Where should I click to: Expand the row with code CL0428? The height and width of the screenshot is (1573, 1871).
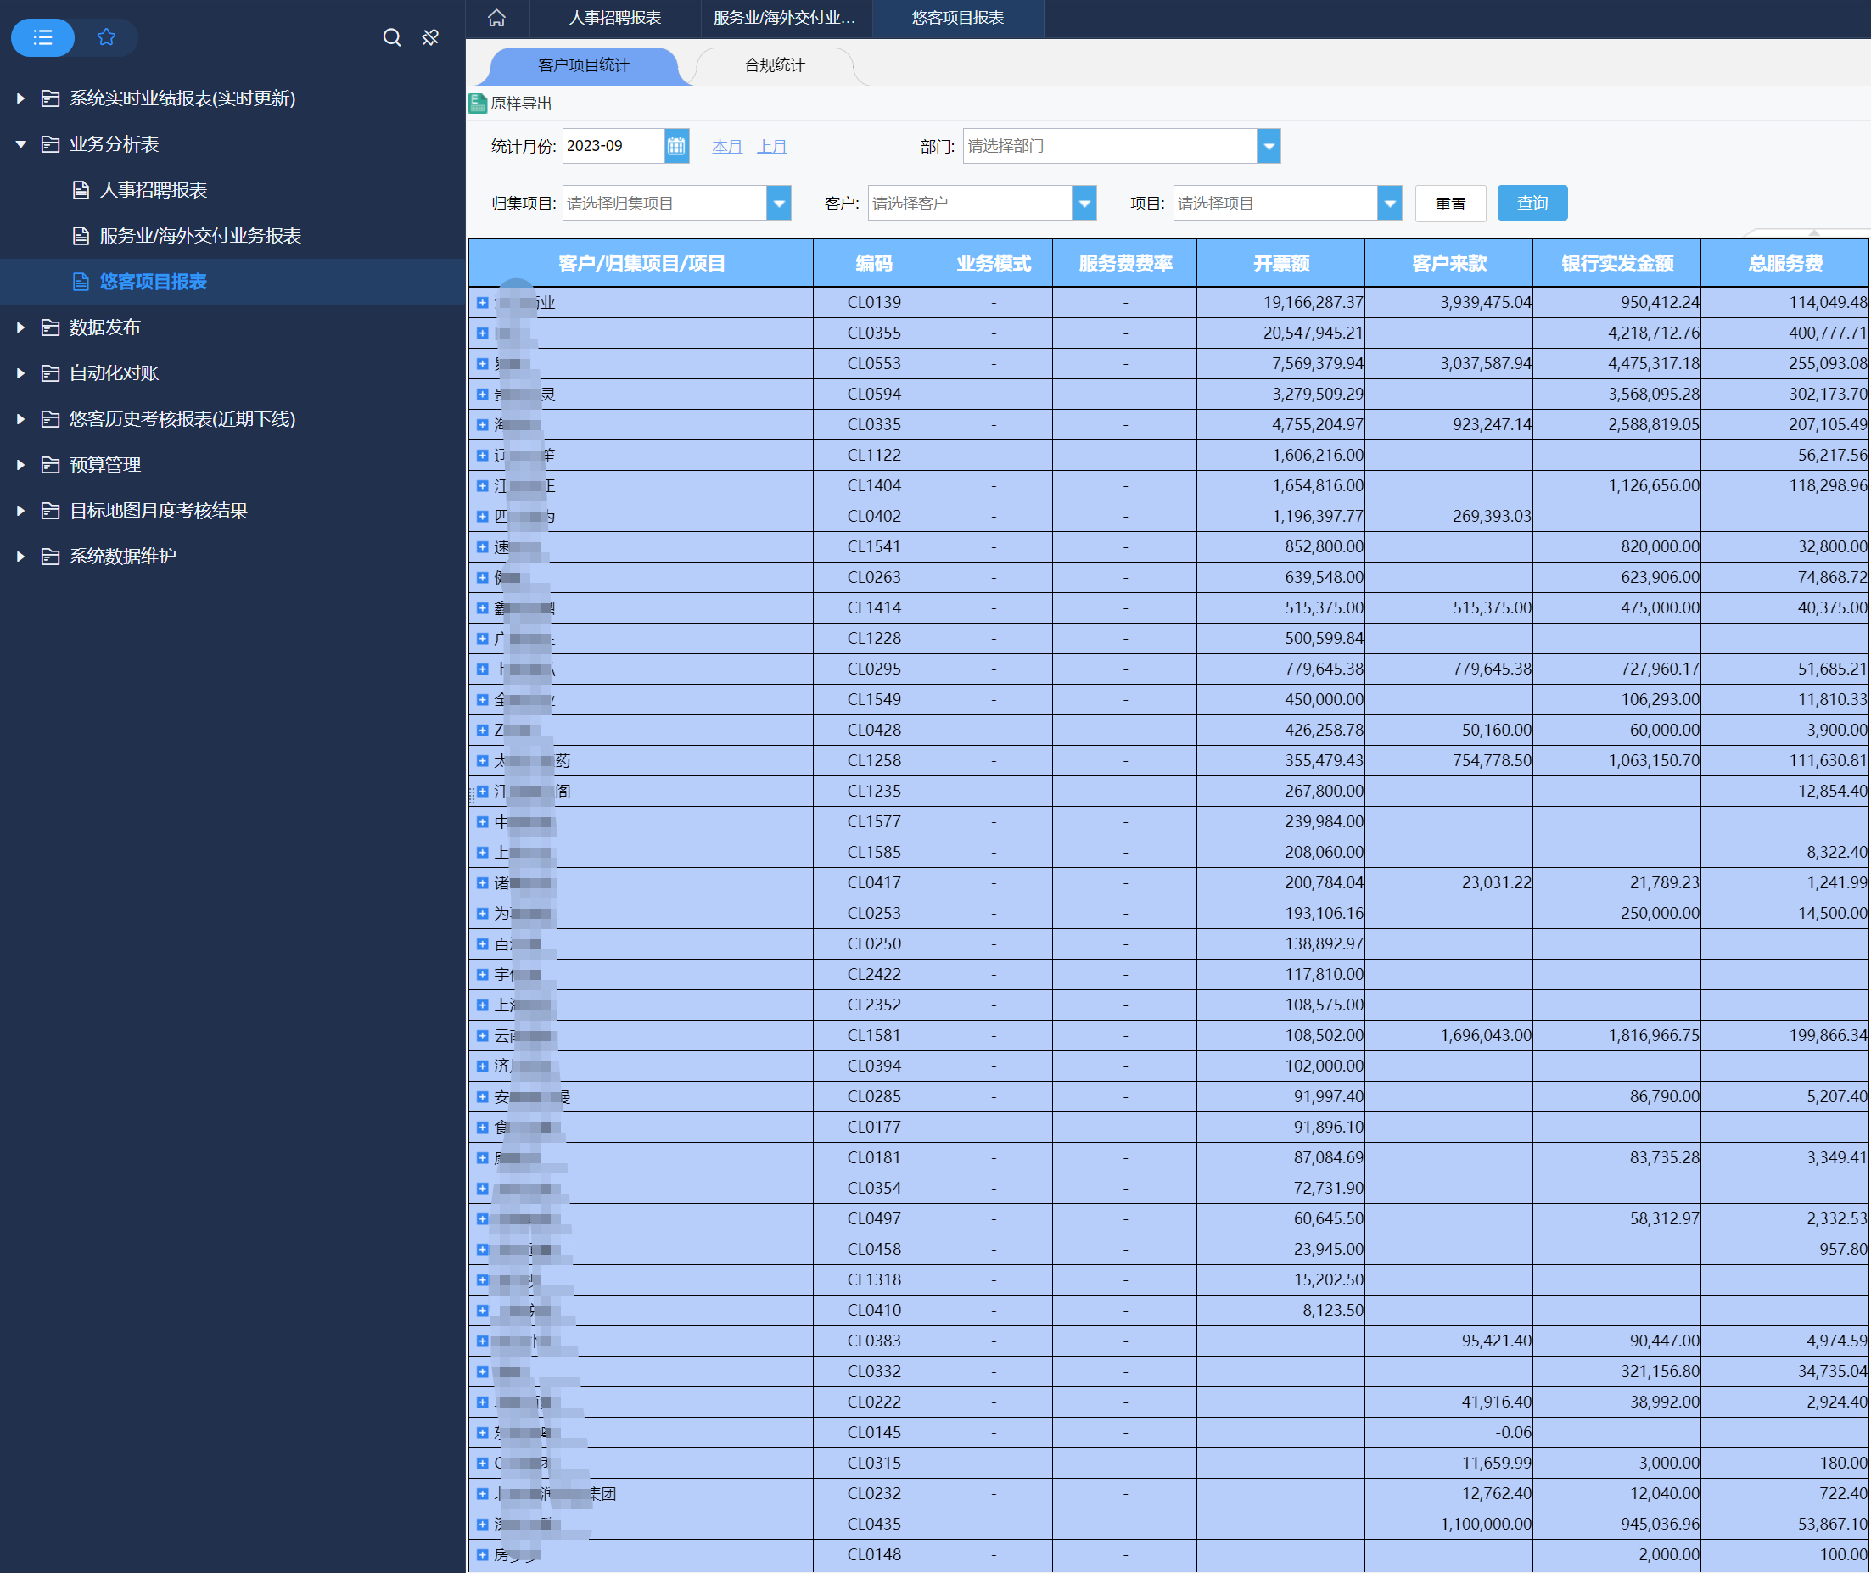tap(483, 731)
